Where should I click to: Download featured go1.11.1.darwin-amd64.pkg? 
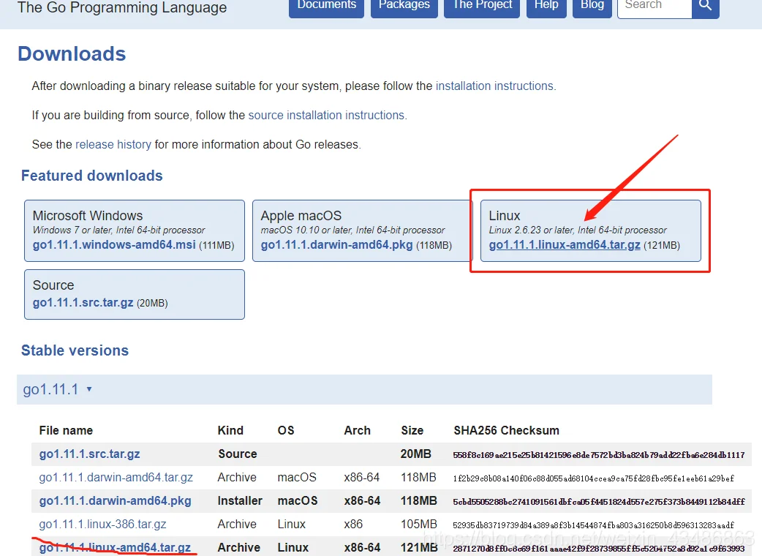click(x=337, y=244)
